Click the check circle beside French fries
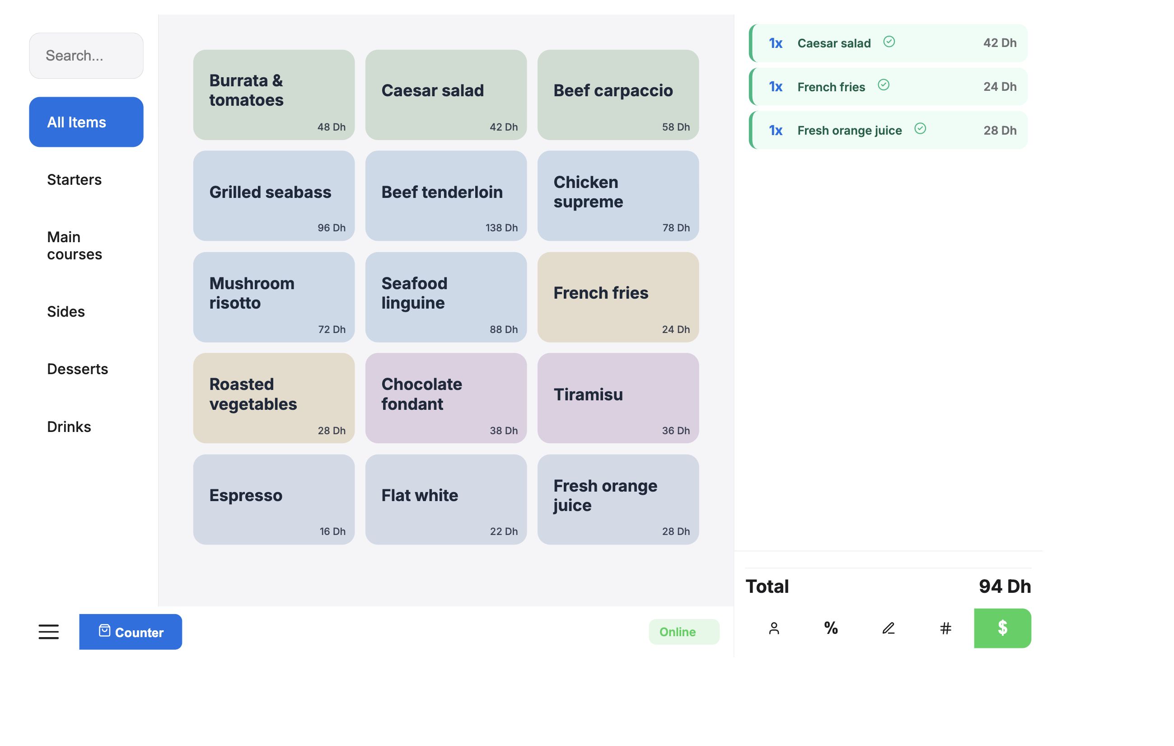1174x746 pixels. (884, 85)
